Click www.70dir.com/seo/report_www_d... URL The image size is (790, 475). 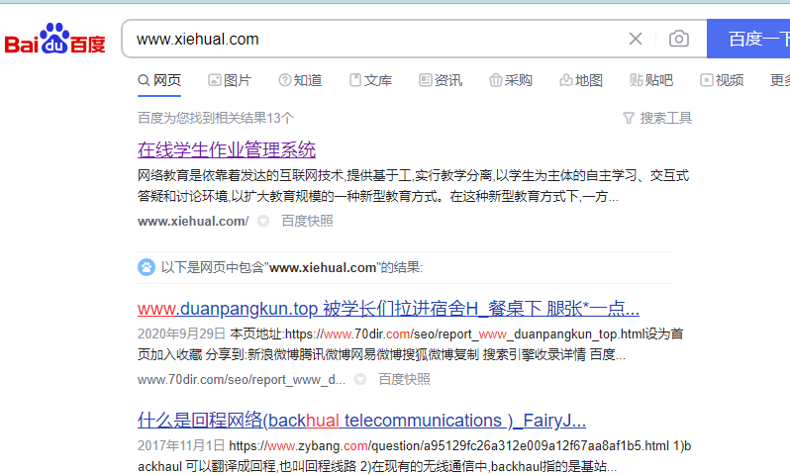pyautogui.click(x=242, y=379)
